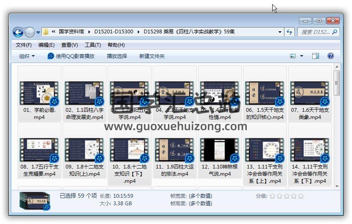Click 播放选择 button

(x=117, y=56)
